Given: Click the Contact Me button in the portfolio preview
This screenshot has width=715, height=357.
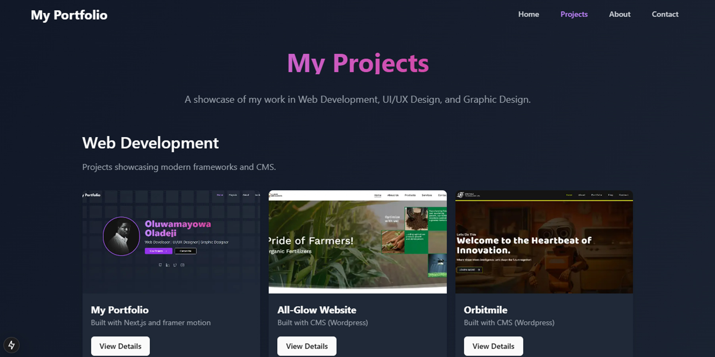Looking at the screenshot, I should pos(186,251).
